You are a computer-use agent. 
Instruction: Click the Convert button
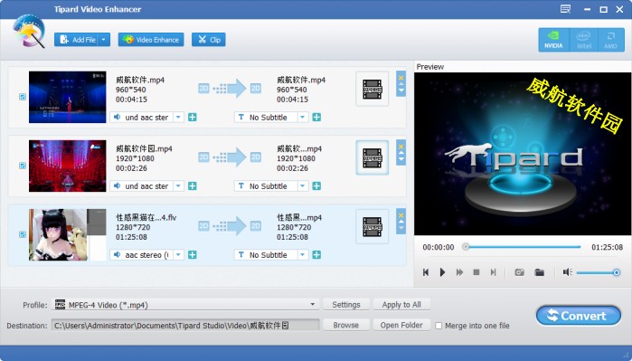pyautogui.click(x=579, y=316)
